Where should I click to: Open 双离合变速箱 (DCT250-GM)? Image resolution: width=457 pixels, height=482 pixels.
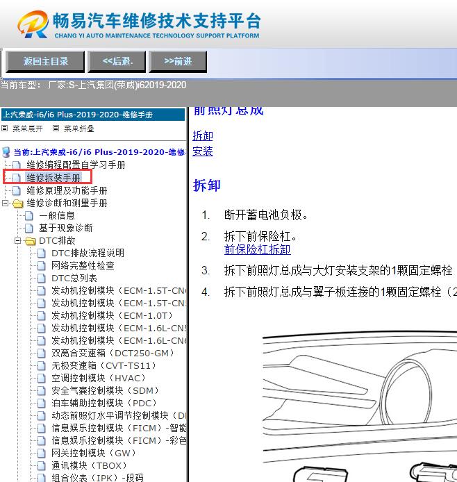pos(113,354)
